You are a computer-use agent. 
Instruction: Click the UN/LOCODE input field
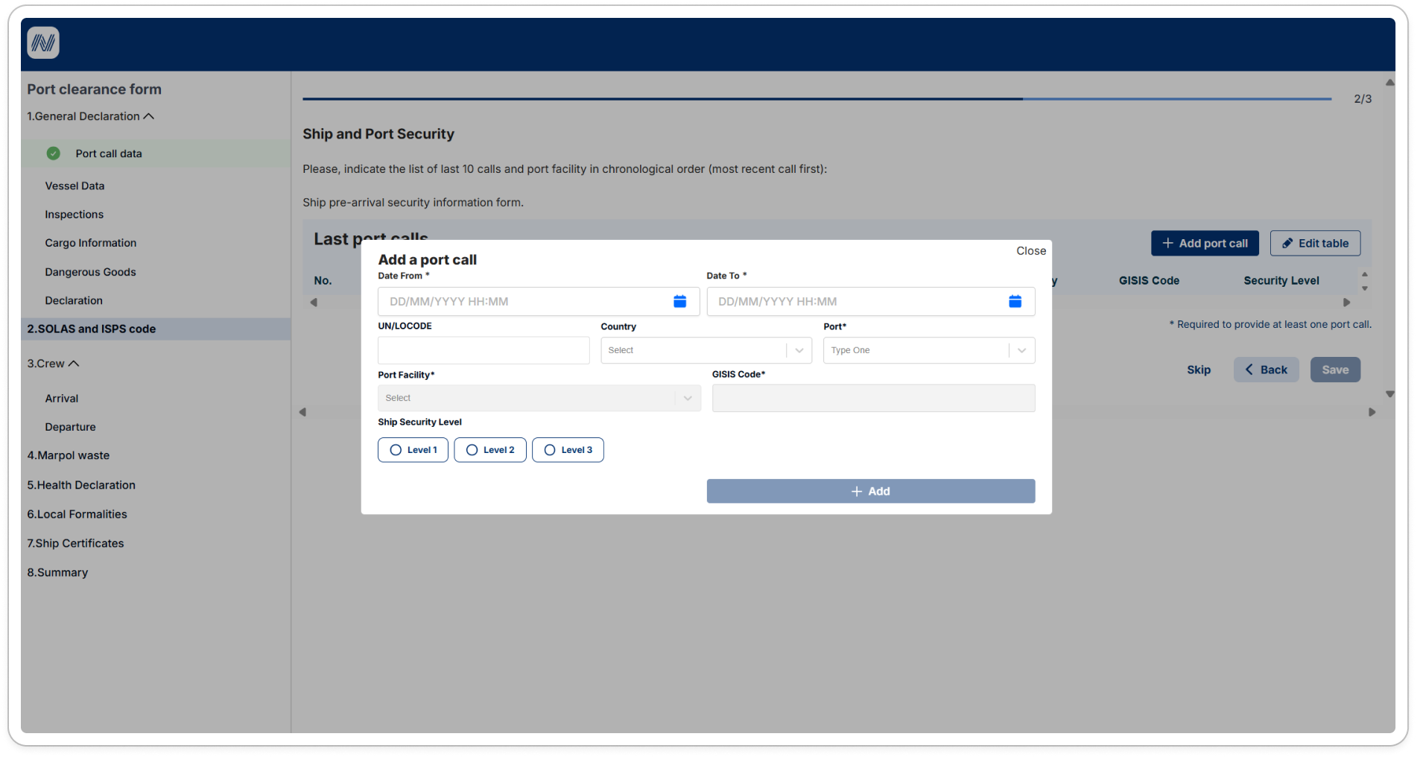tap(484, 350)
